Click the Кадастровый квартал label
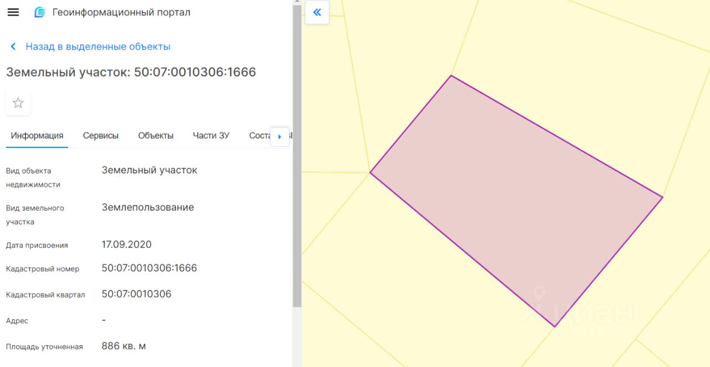 [45, 295]
